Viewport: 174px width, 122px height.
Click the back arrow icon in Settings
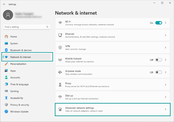tap(4, 4)
